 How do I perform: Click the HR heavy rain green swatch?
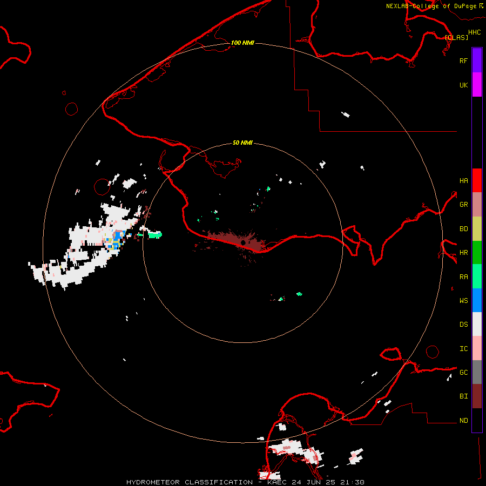click(477, 252)
